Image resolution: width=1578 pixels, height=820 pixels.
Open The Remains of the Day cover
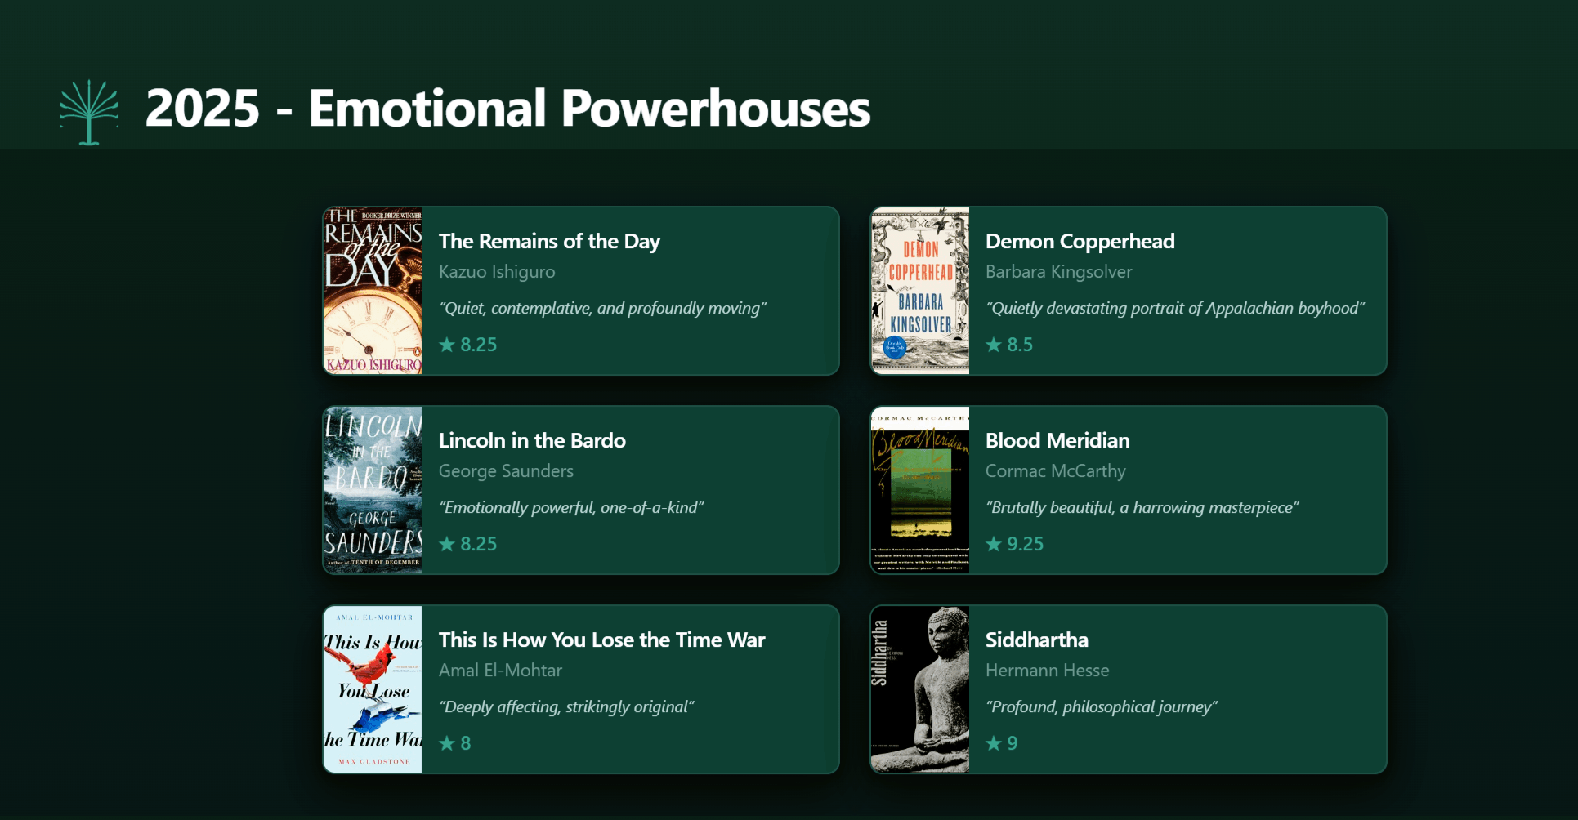tap(373, 291)
